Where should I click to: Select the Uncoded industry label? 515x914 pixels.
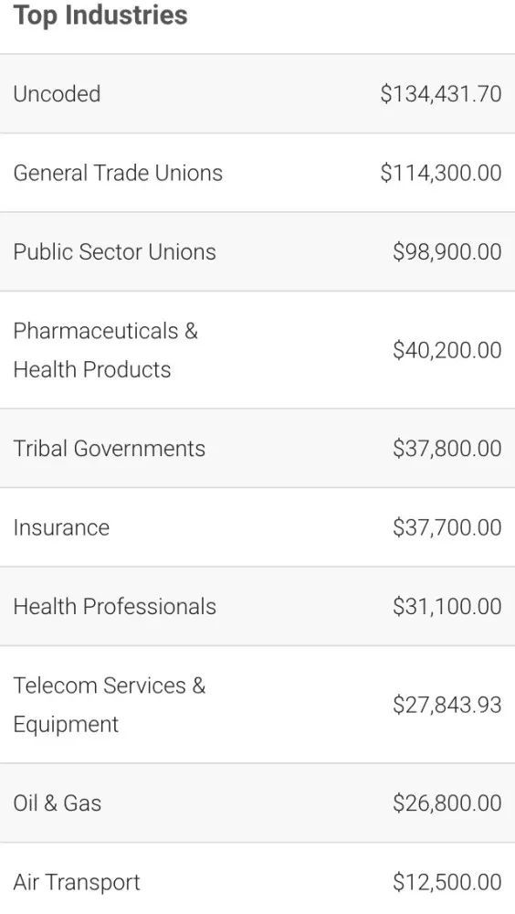pyautogui.click(x=57, y=94)
